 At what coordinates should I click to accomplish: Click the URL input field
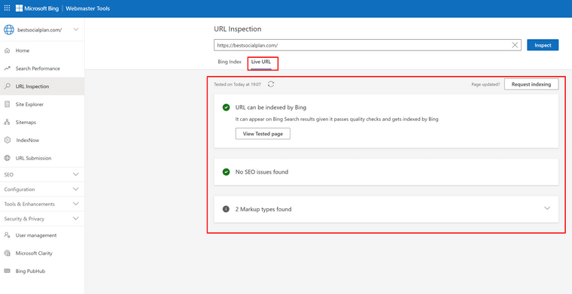368,45
